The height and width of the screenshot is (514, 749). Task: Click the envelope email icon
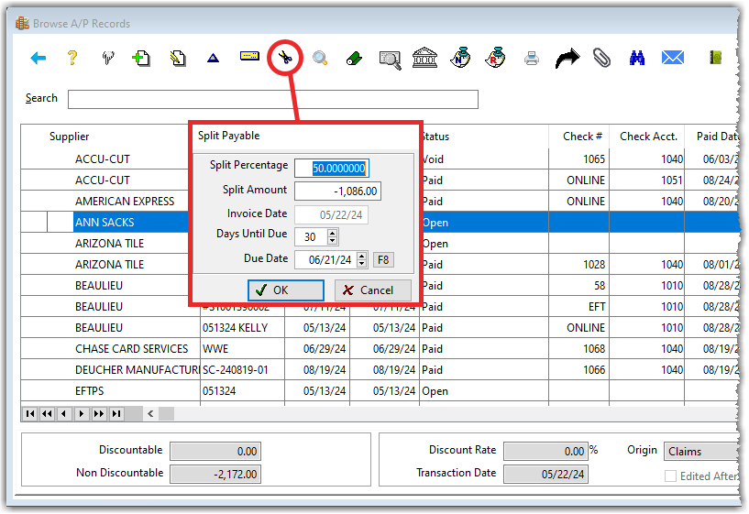673,58
